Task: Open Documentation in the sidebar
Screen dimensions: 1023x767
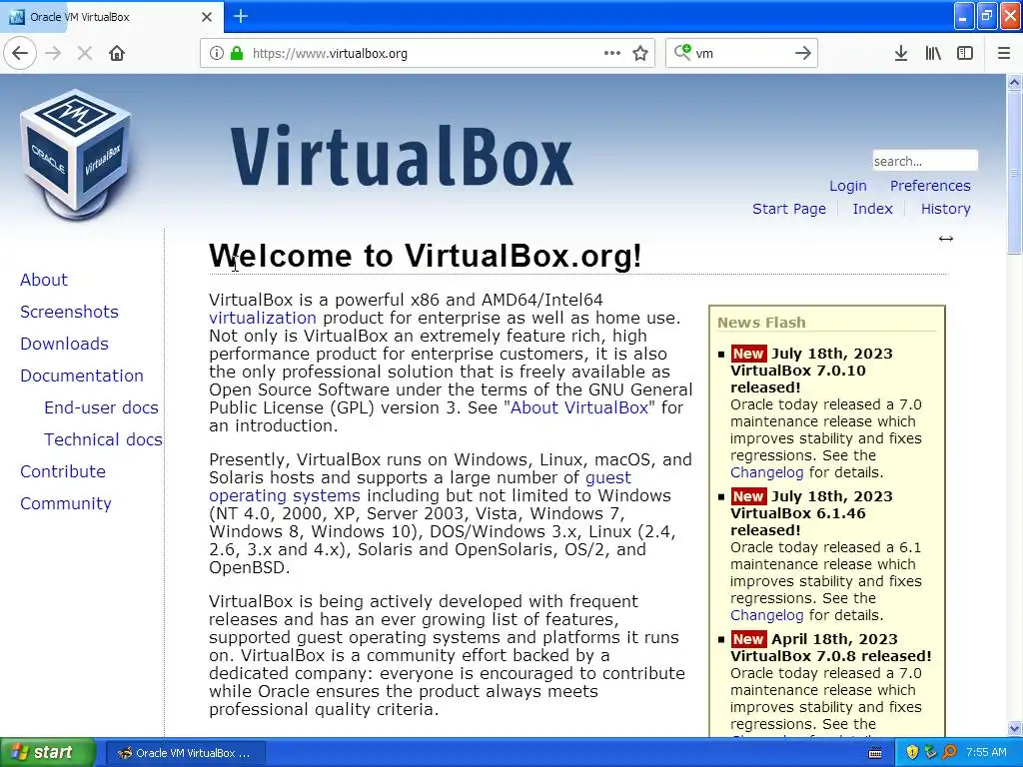Action: 82,376
